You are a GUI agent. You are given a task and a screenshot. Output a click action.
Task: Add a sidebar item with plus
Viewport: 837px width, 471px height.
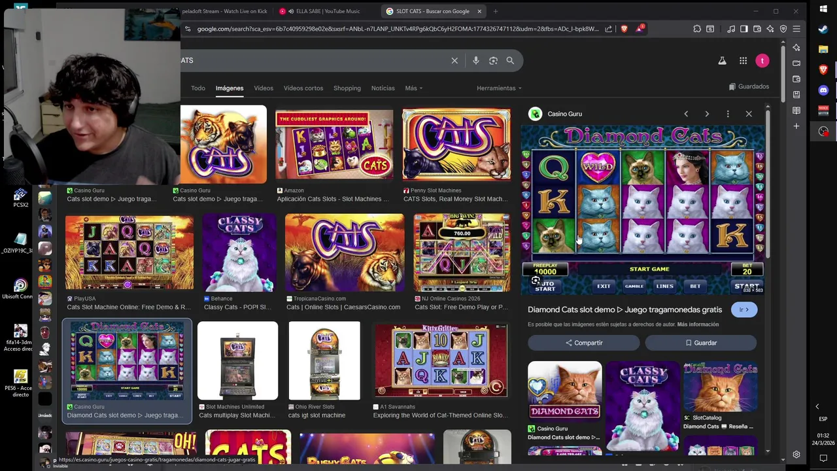coord(796,126)
